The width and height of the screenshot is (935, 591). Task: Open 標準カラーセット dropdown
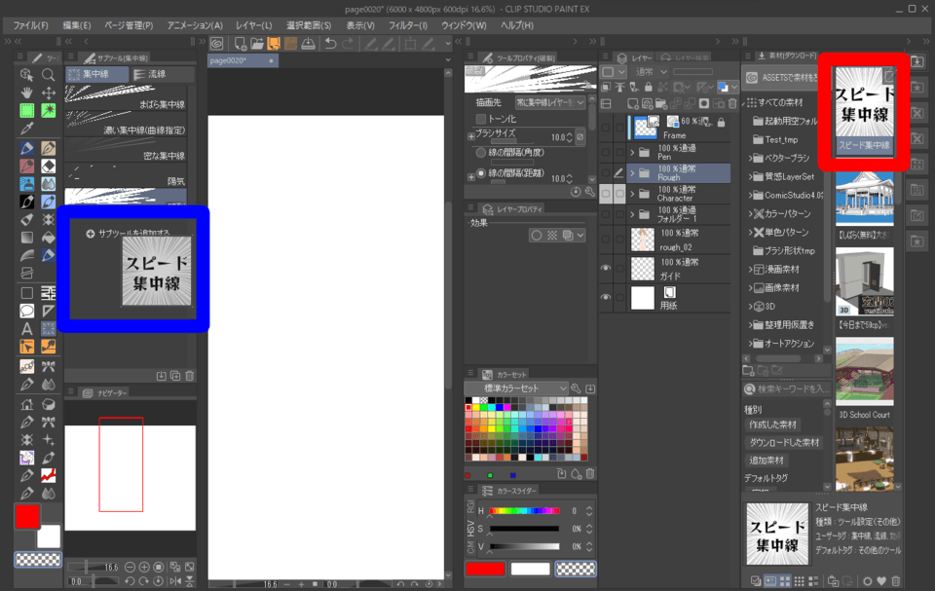[516, 388]
